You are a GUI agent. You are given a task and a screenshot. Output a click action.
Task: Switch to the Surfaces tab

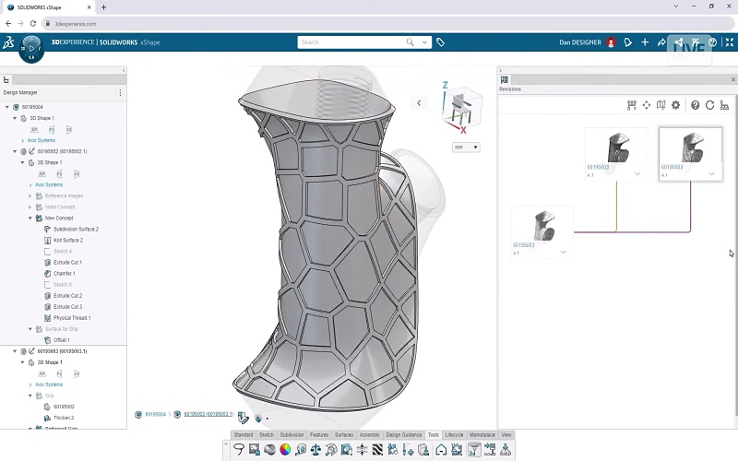point(343,434)
